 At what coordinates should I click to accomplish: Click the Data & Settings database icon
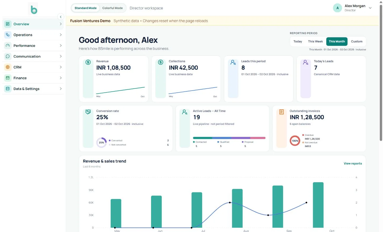tap(8, 89)
